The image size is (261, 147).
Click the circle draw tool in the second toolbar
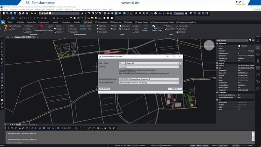(x=24, y=18)
